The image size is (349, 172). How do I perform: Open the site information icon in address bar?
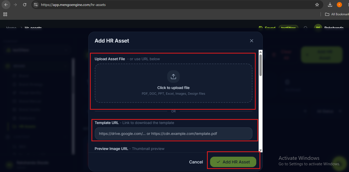click(x=36, y=5)
